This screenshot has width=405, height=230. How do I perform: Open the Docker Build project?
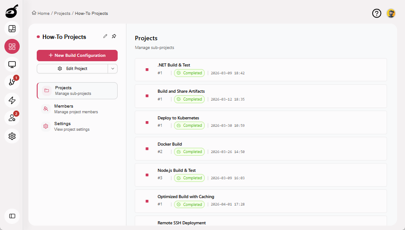[261, 149]
